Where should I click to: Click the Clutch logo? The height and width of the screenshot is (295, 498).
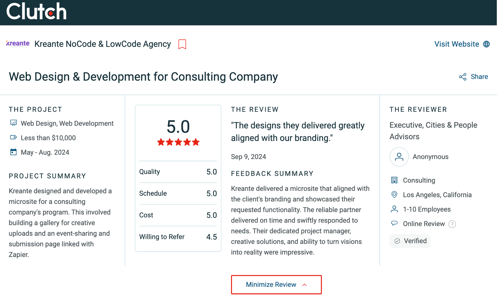point(37,11)
